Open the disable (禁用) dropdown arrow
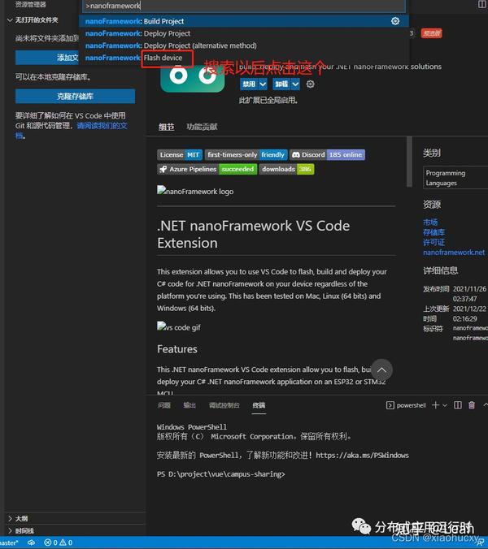Screen dimensions: 488x549 (263, 84)
